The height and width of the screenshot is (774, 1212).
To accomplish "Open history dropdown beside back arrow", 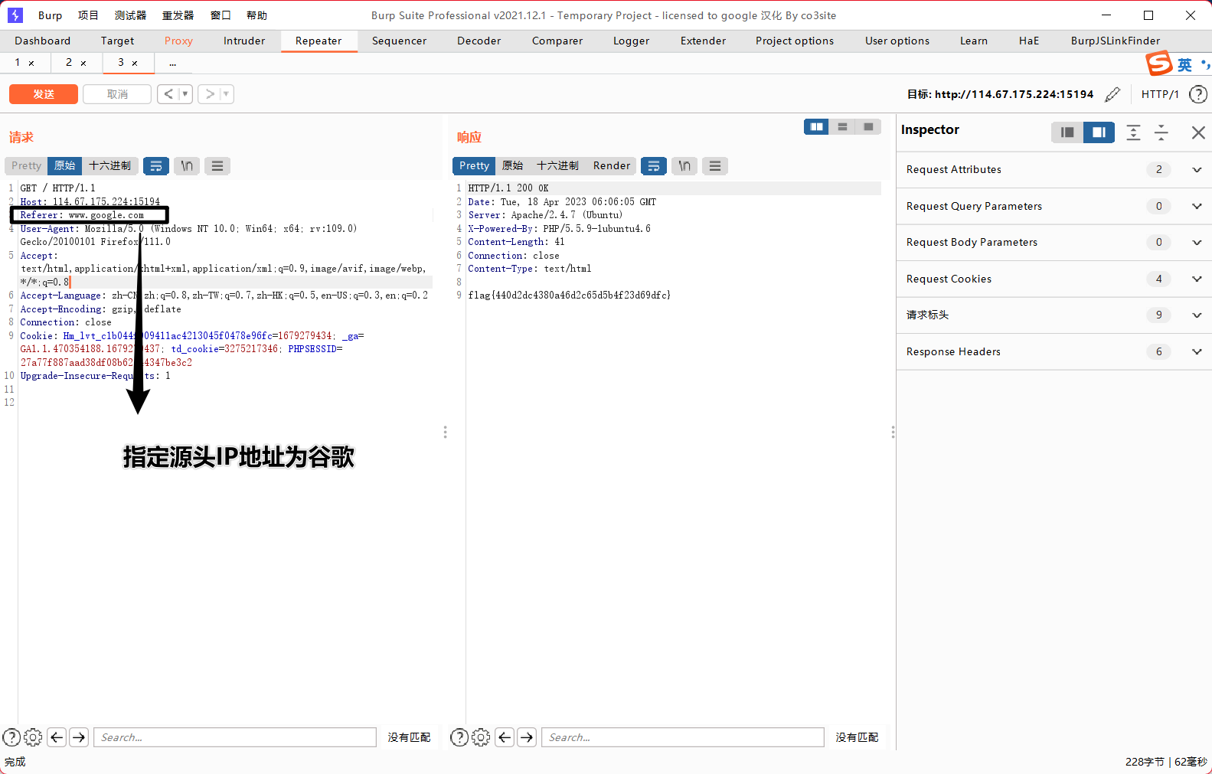I will pos(185,94).
